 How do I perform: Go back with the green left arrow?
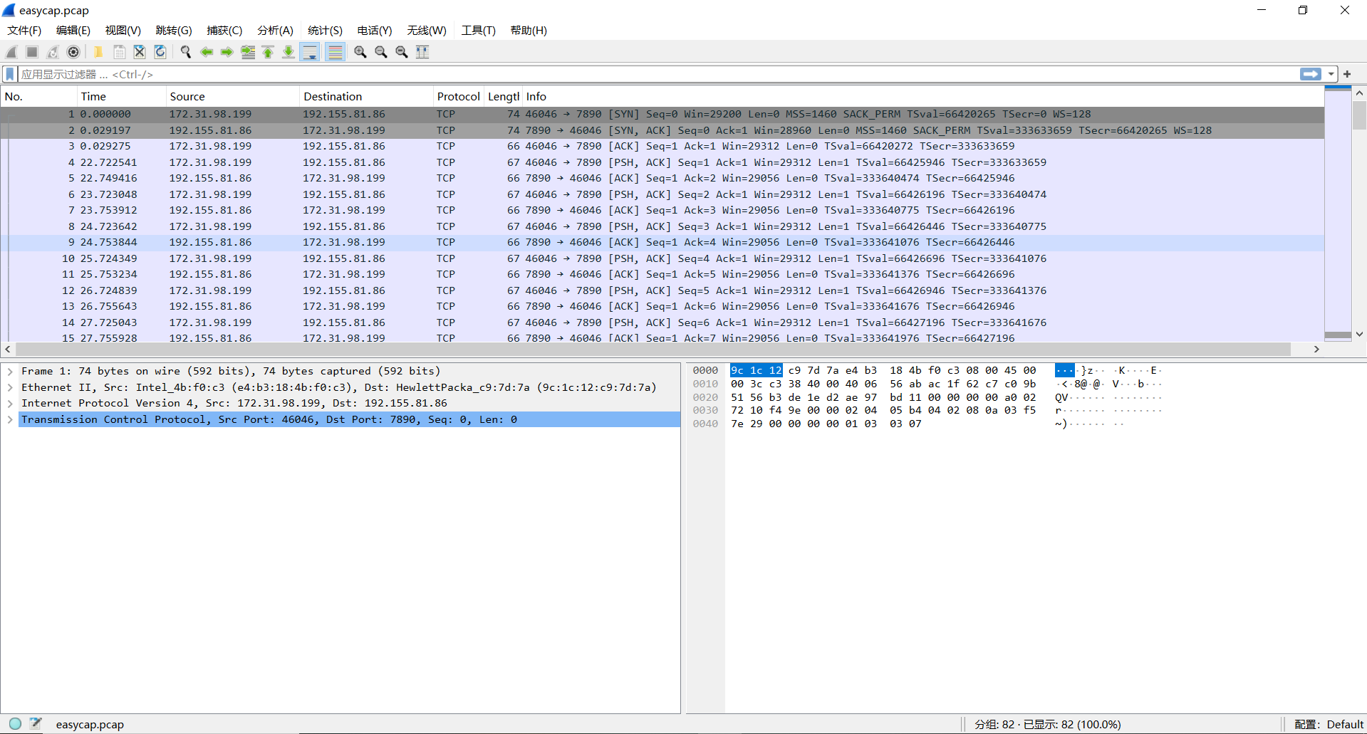[207, 52]
